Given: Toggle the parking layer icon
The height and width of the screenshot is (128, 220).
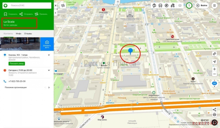Looking at the screenshot, I should pyautogui.click(x=167, y=6).
